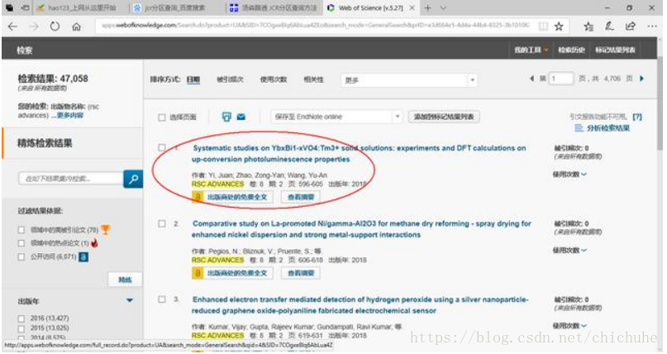This screenshot has width=667, height=354.
Task: Click analyze results chart icon
Action: click(579, 128)
